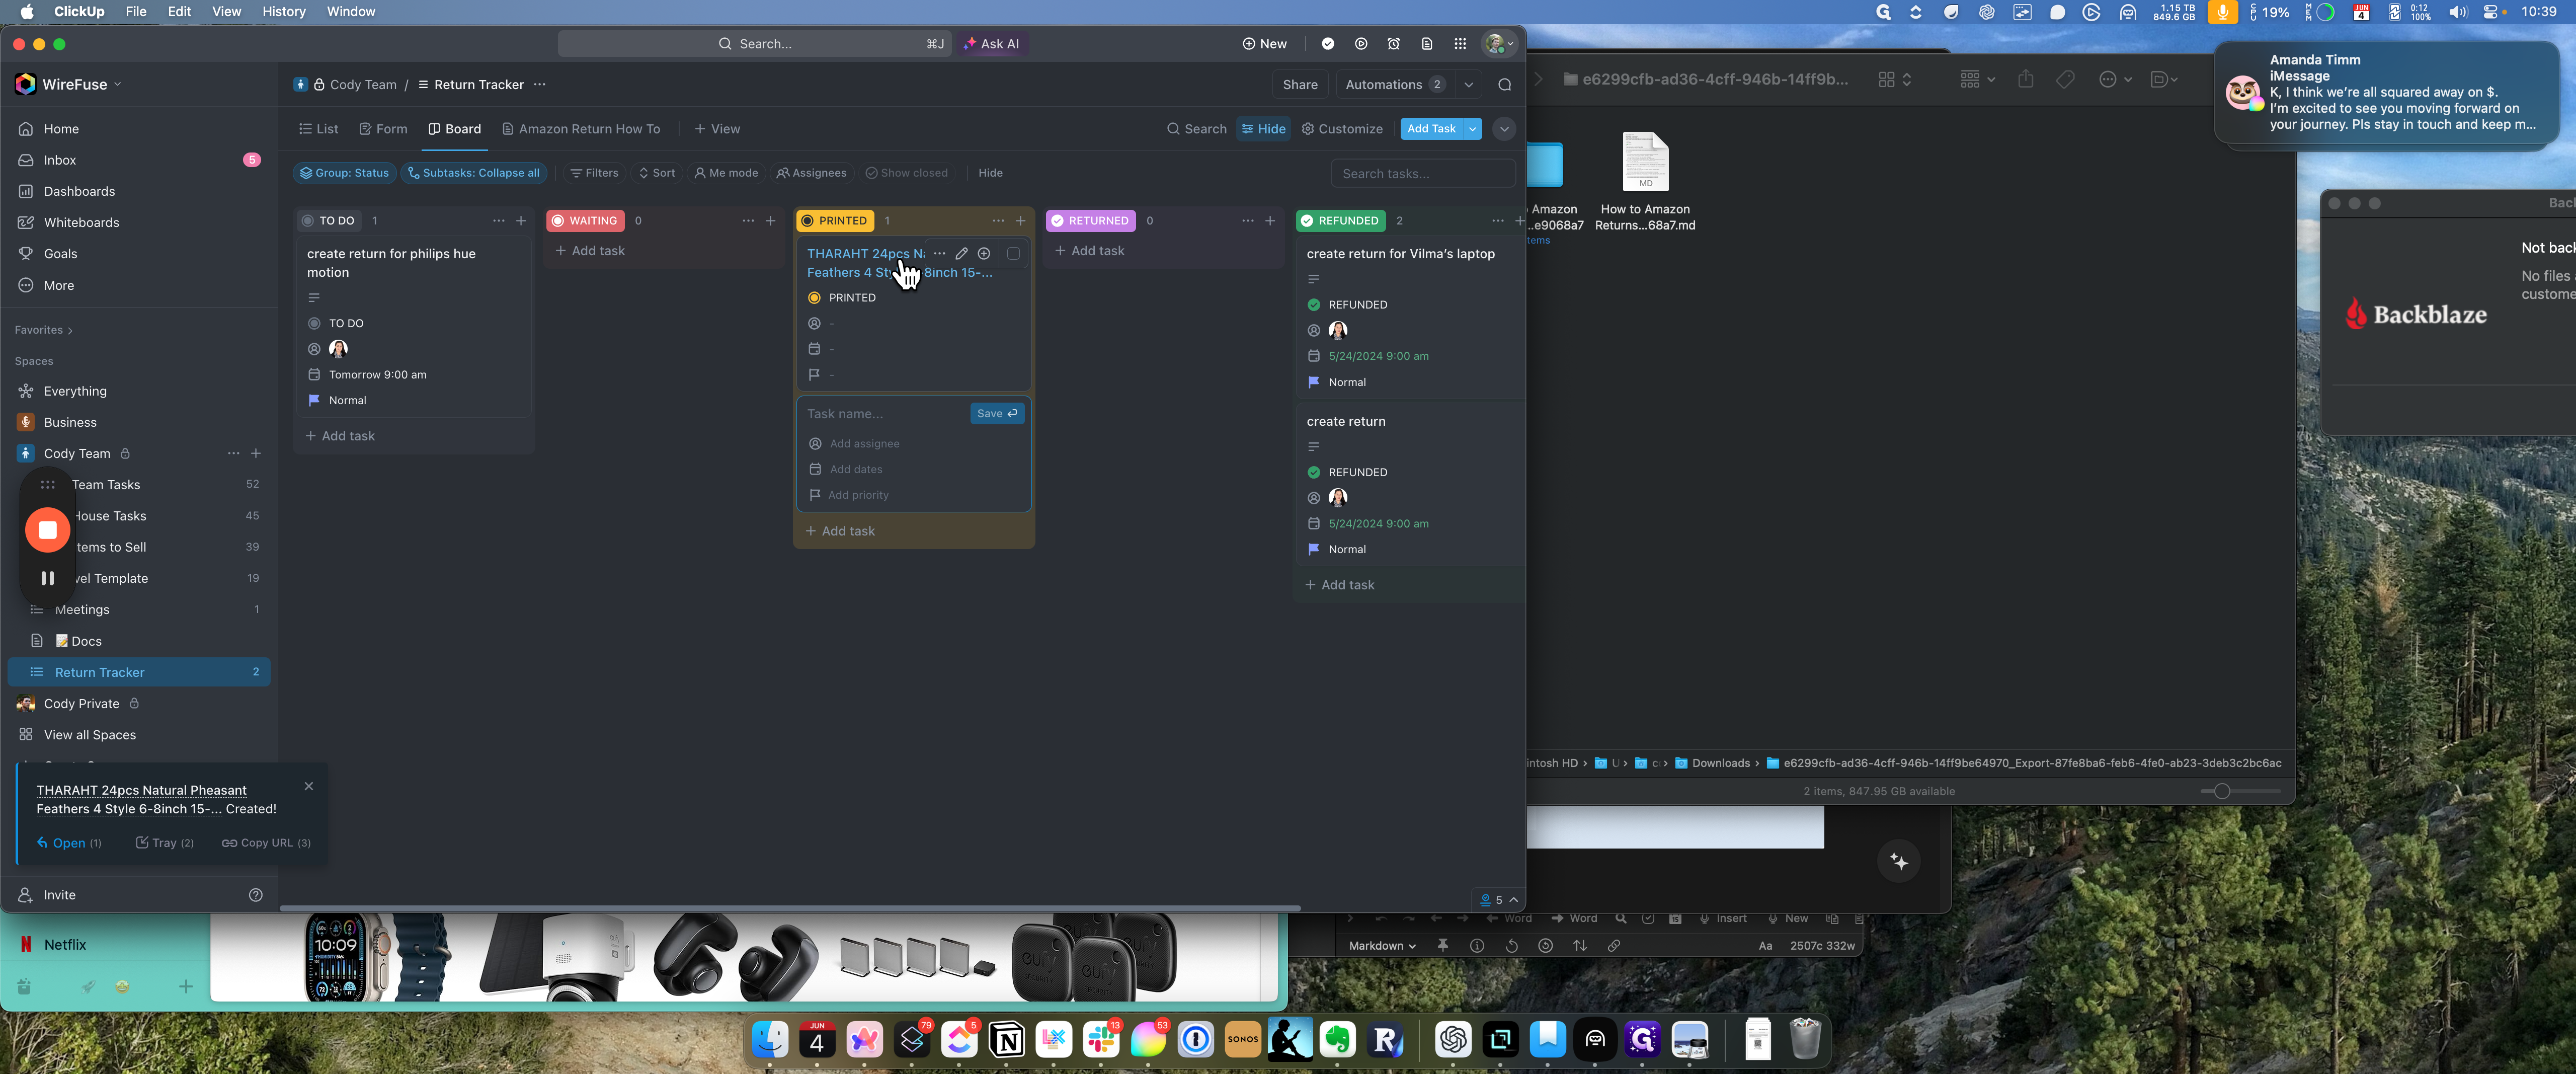Click Copy URL in notification toast
The image size is (2576, 1074).
[x=265, y=844]
